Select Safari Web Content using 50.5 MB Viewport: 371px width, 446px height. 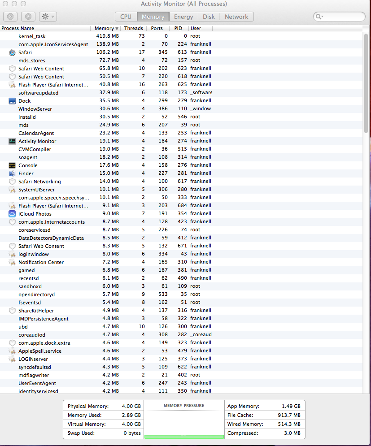pyautogui.click(x=181, y=77)
